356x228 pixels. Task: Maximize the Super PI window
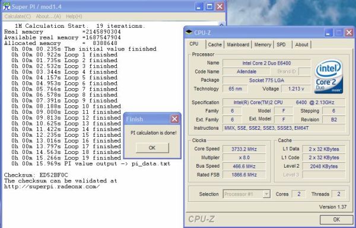[x=209, y=7]
